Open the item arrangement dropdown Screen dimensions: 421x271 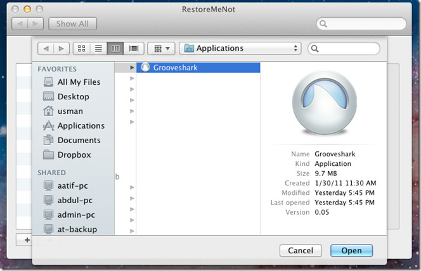click(162, 49)
